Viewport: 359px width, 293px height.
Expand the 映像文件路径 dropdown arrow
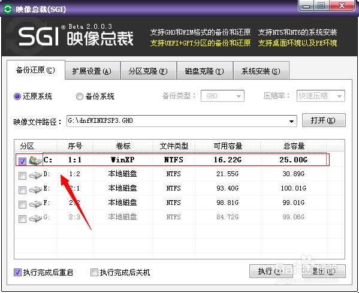pos(291,121)
